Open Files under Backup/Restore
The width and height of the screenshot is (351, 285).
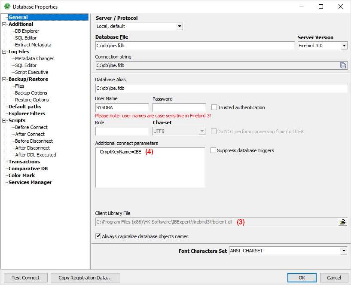(20, 86)
